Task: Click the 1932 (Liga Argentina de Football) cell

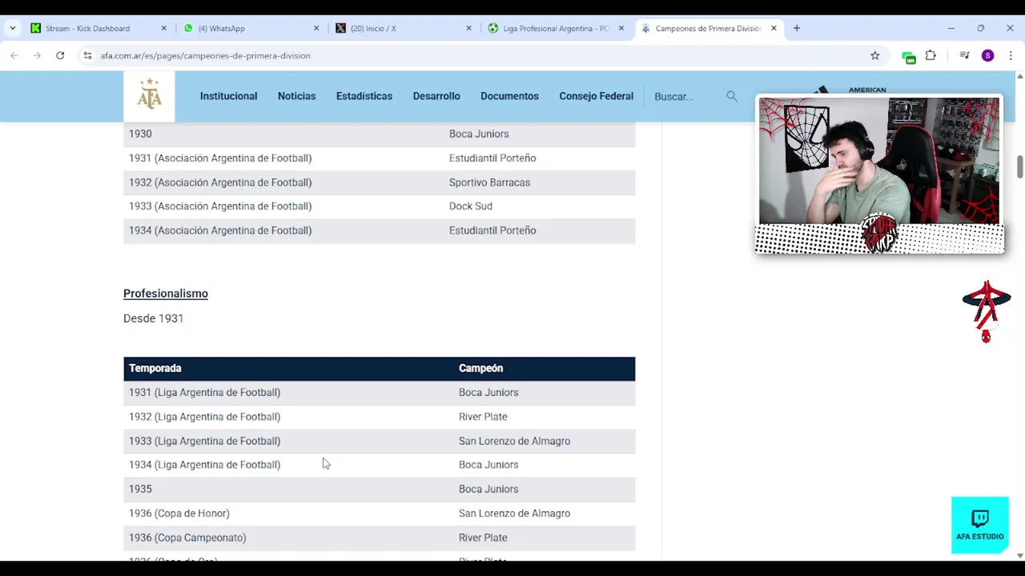Action: click(x=204, y=417)
